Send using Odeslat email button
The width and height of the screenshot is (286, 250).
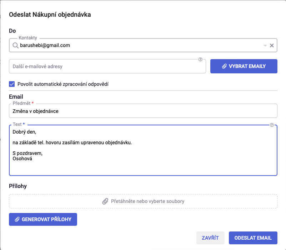(253, 238)
